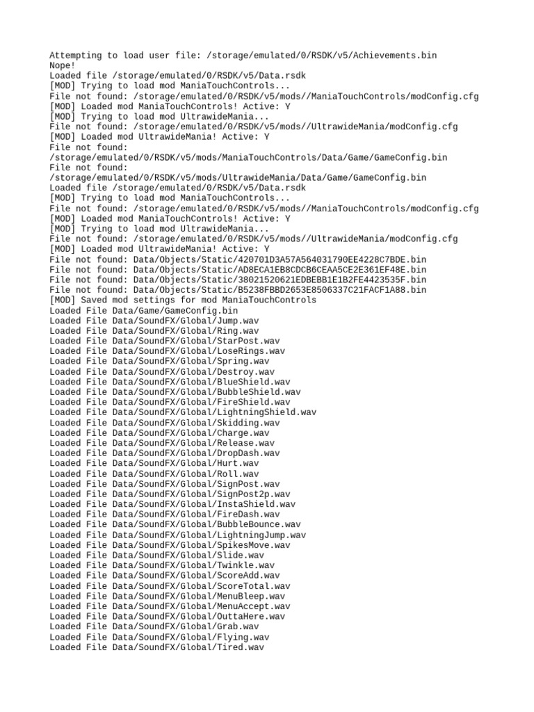Click the Achievements.bin user file line
The height and width of the screenshot is (712, 534).
[x=243, y=56]
